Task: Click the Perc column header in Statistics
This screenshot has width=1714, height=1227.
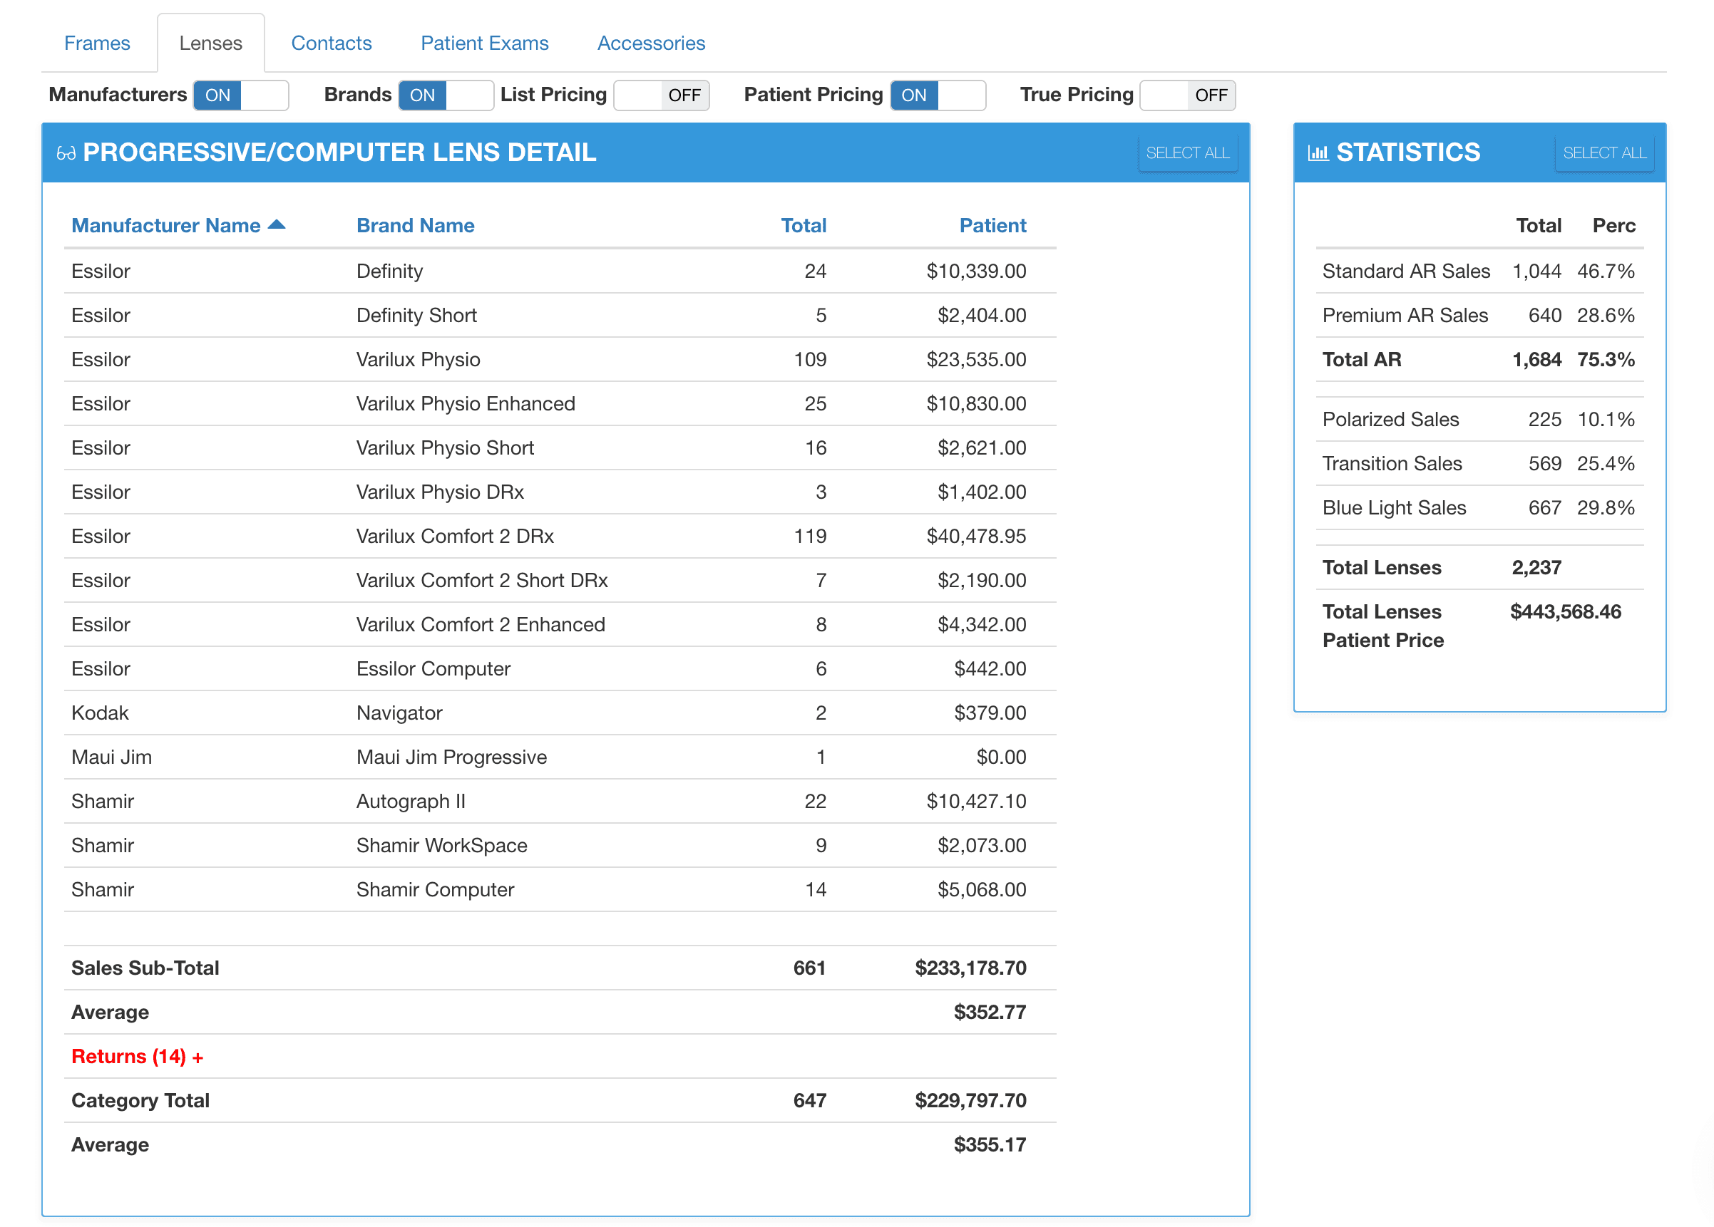Action: point(1613,225)
